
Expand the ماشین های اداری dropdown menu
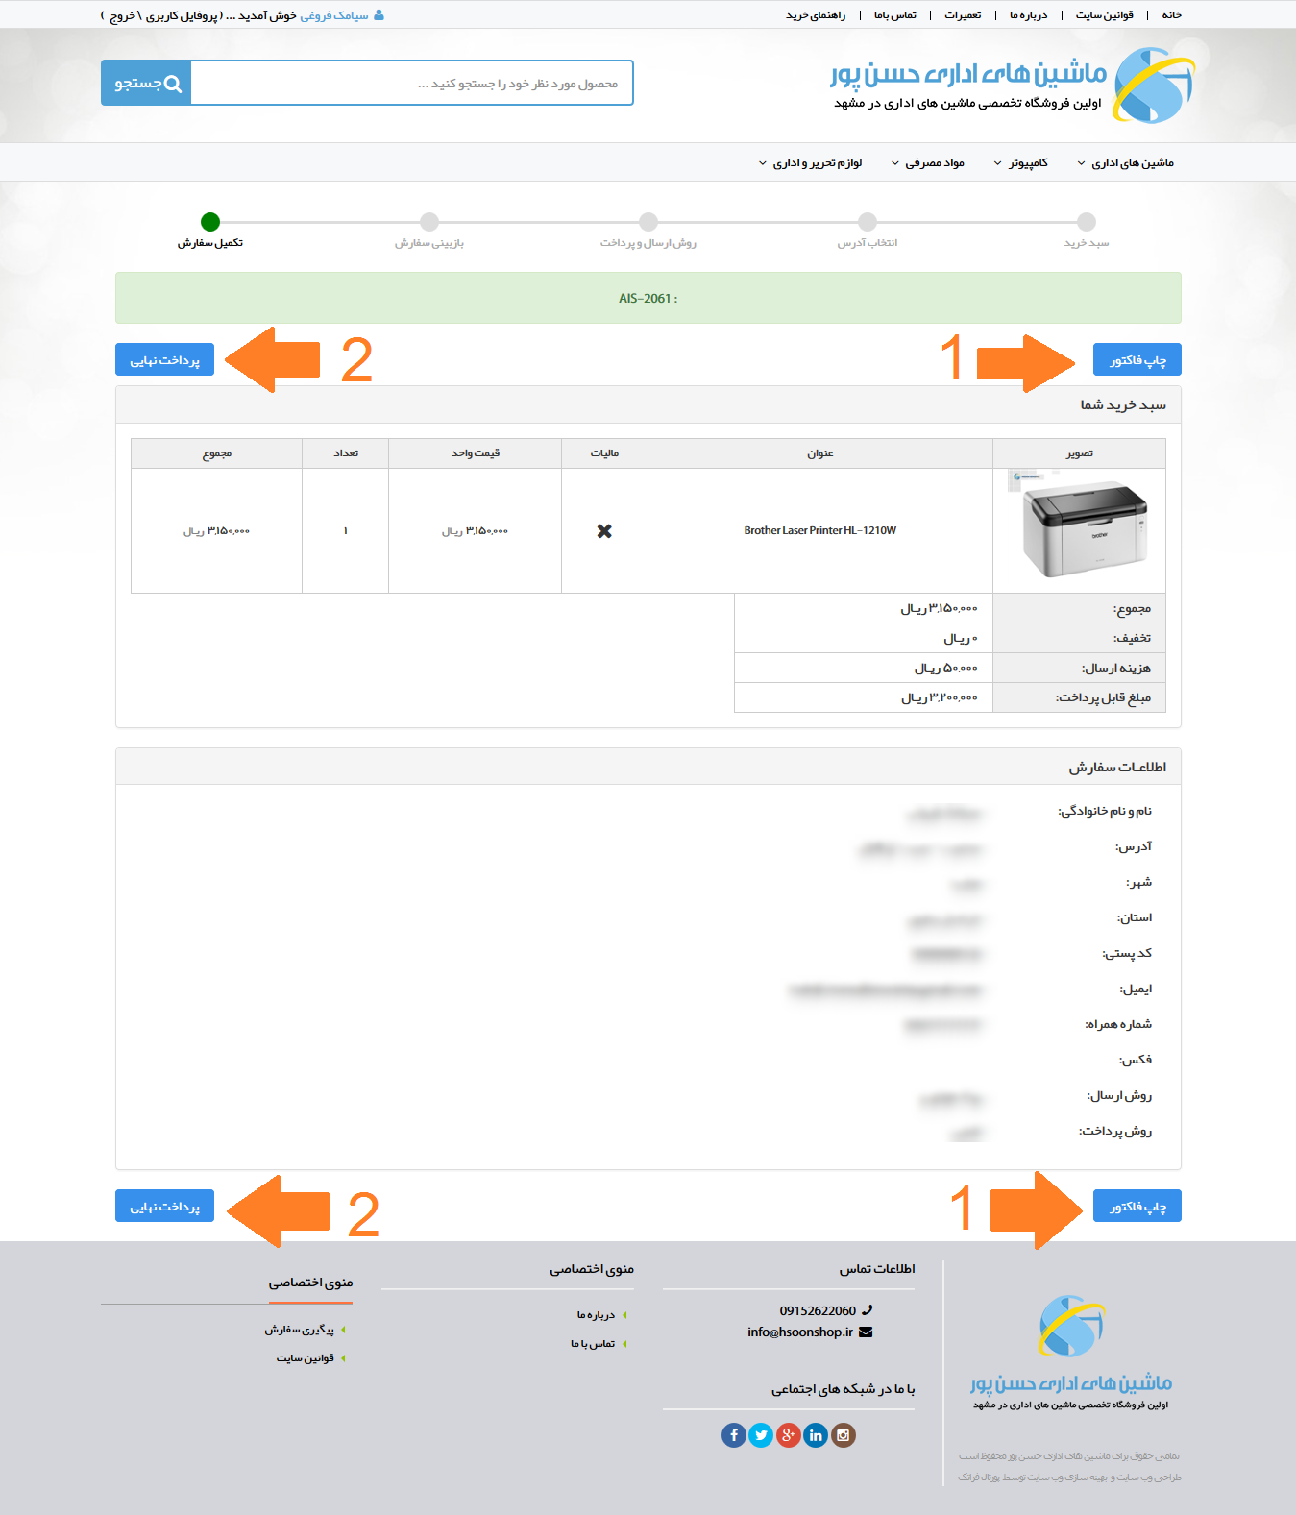point(1126,163)
